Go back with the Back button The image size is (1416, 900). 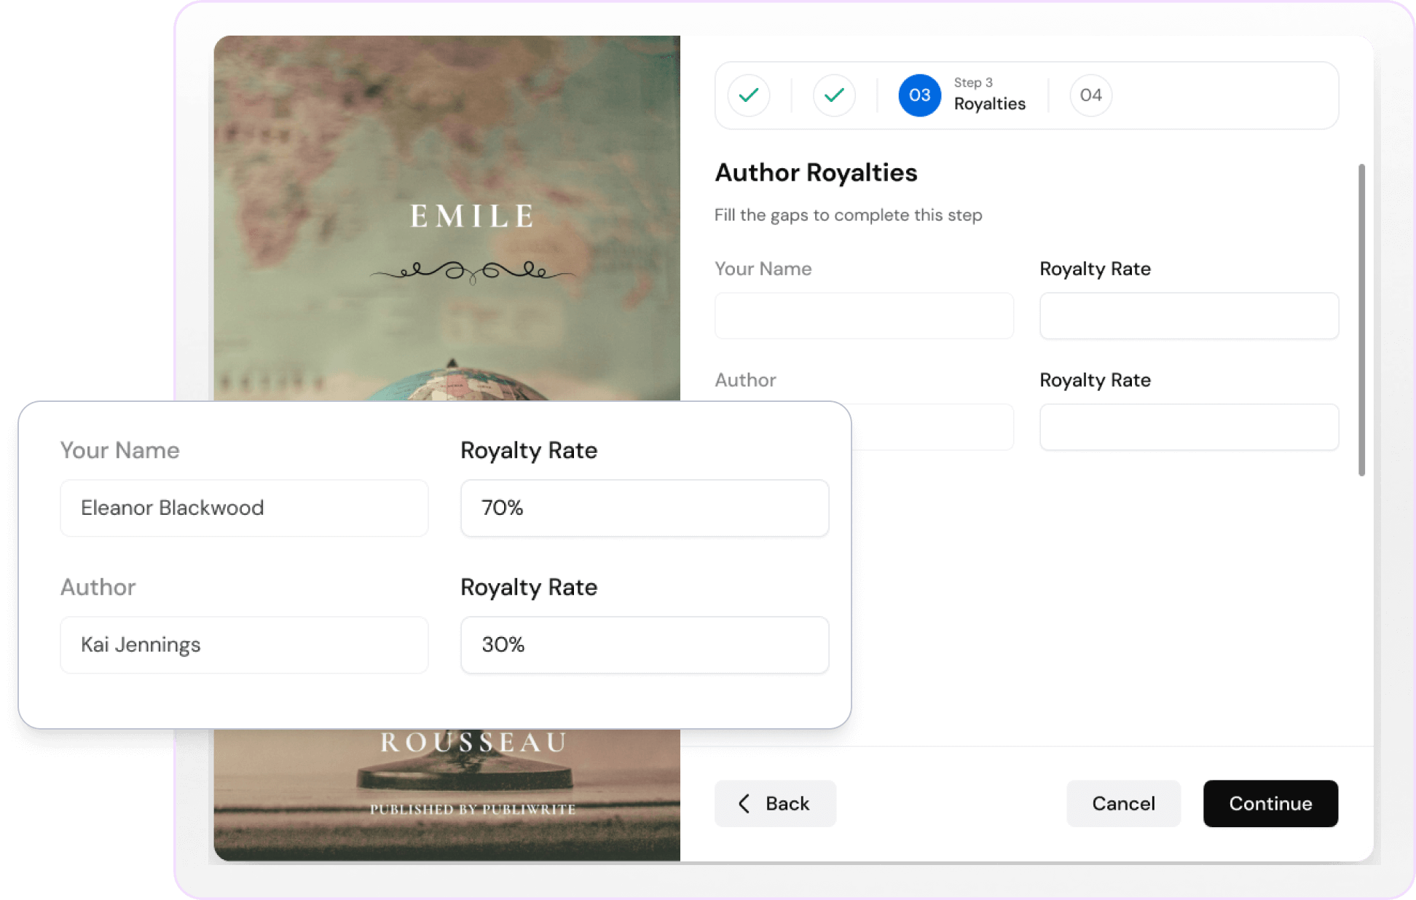click(x=775, y=804)
